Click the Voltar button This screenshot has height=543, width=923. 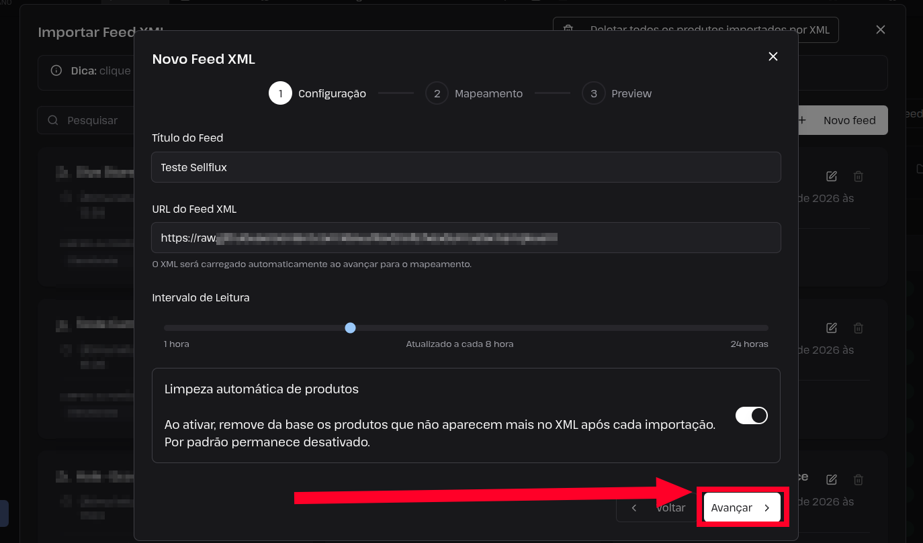click(x=658, y=507)
